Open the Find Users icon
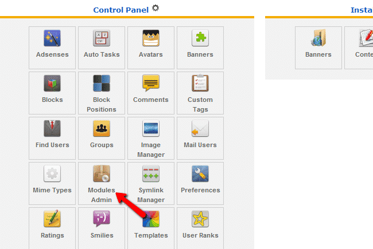The image size is (373, 249). click(x=52, y=129)
